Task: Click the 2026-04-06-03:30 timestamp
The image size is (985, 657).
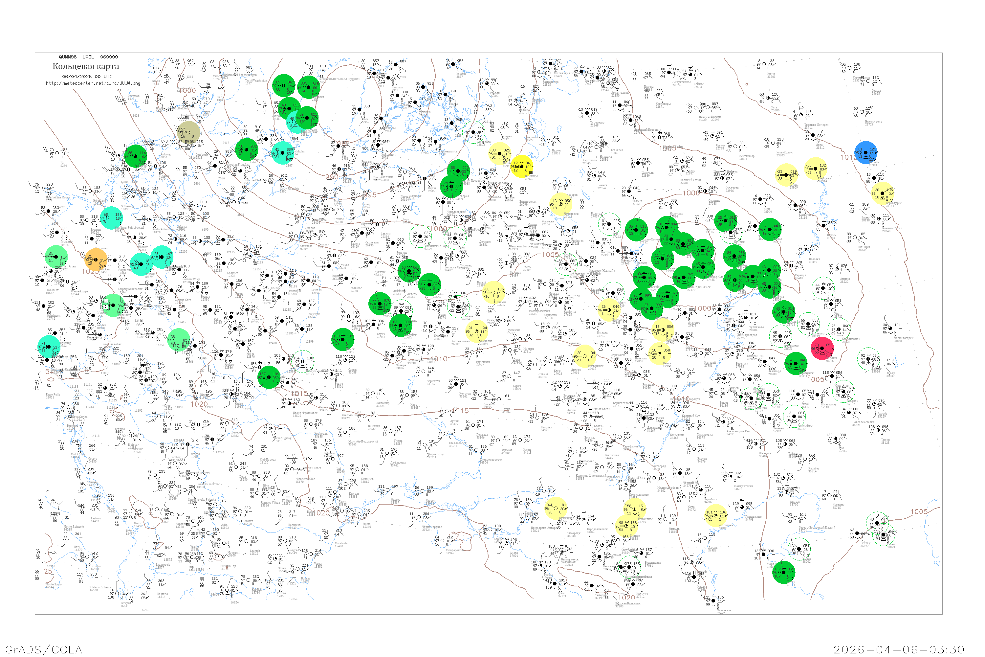Action: point(899,649)
